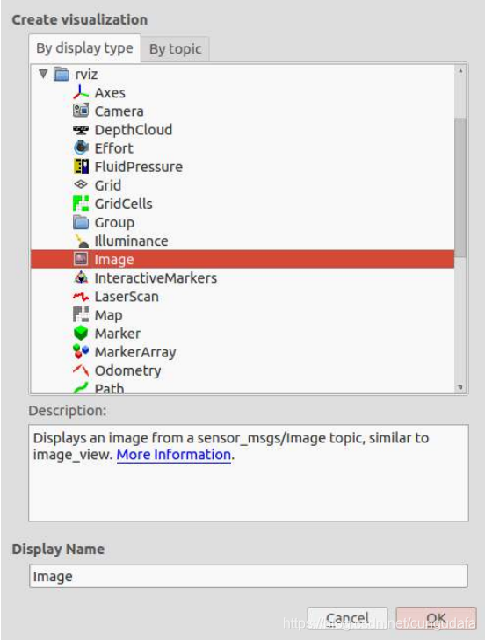
Task: Click the Grid display icon
Action: (81, 184)
